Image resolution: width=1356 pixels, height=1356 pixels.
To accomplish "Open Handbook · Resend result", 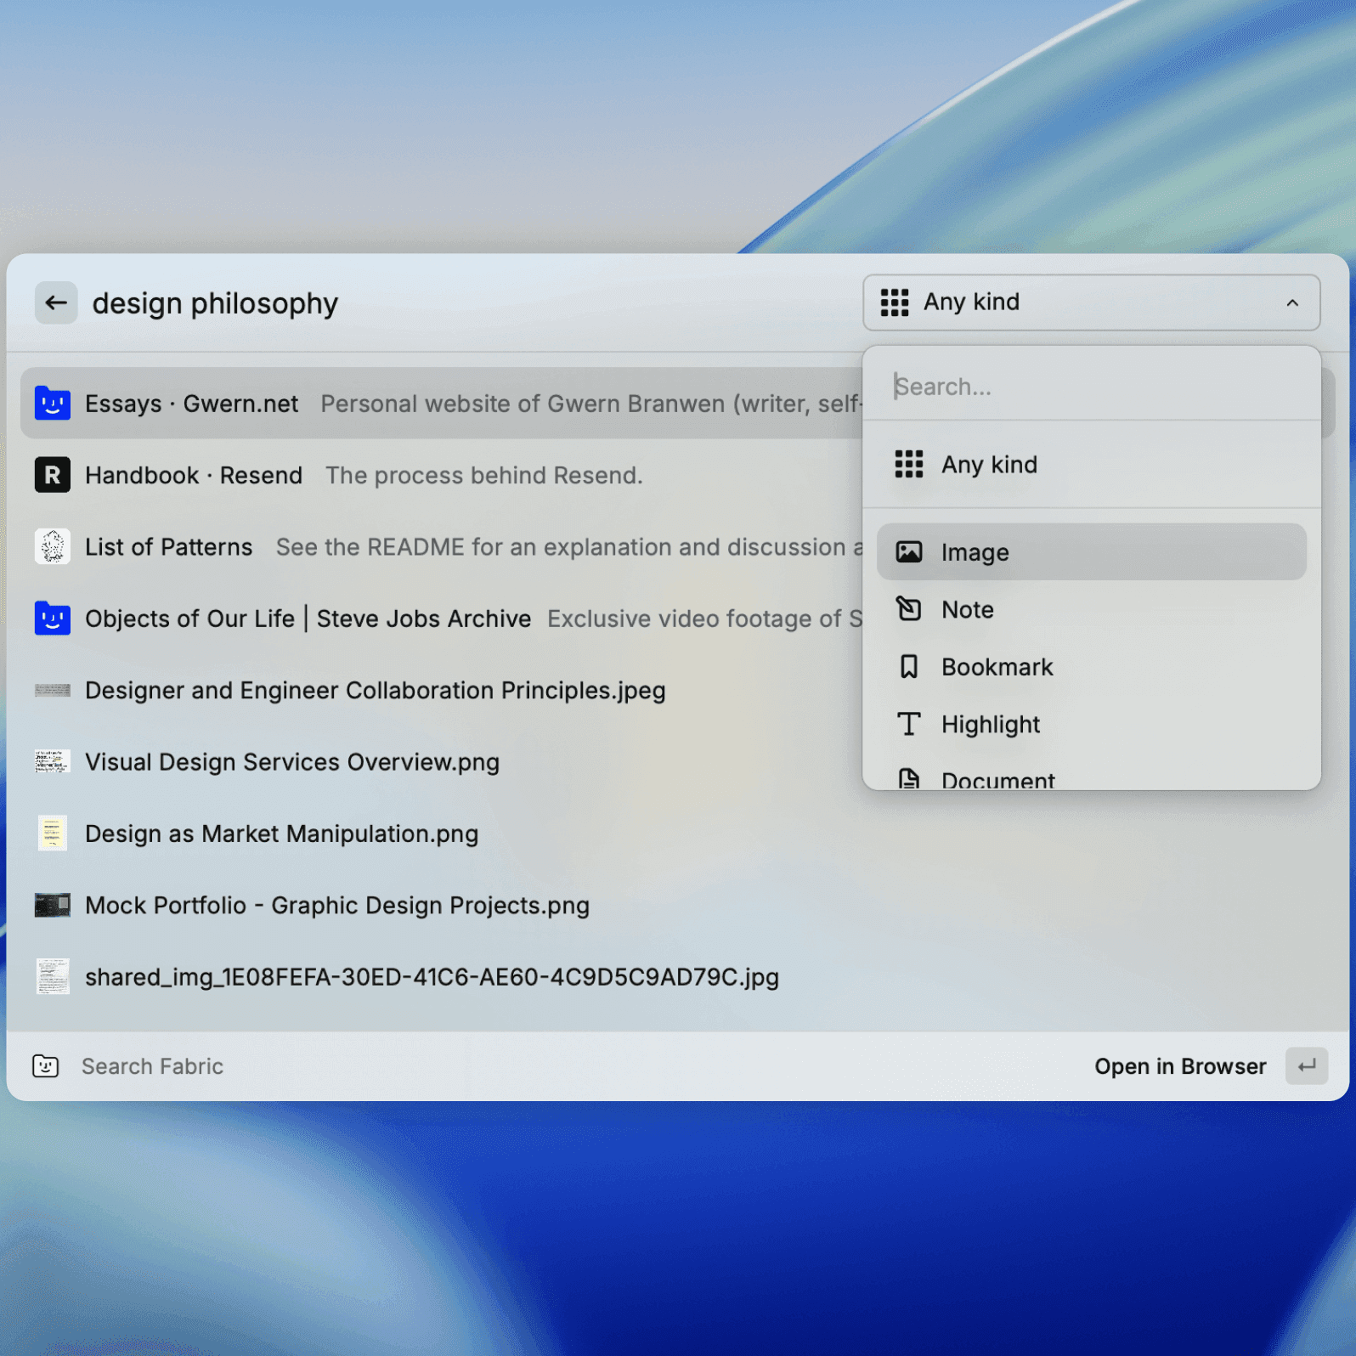I will pos(442,475).
